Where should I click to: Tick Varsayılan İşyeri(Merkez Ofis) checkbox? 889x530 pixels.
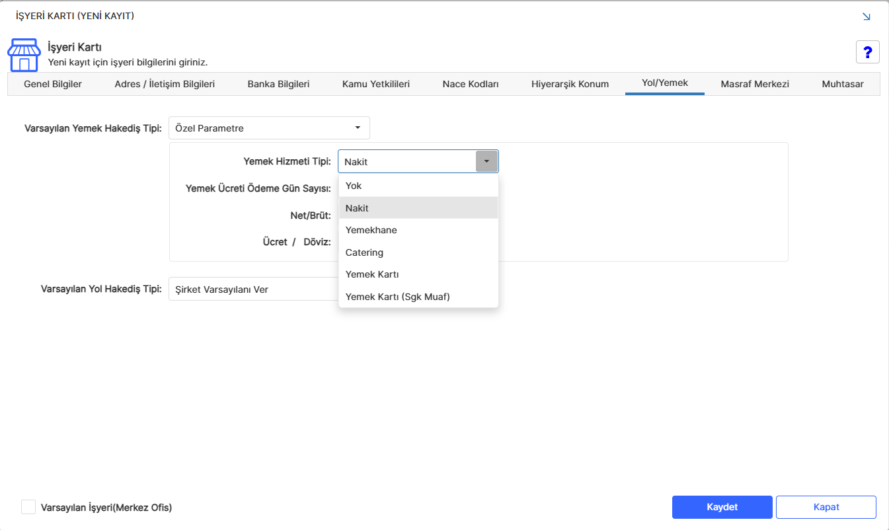coord(28,507)
